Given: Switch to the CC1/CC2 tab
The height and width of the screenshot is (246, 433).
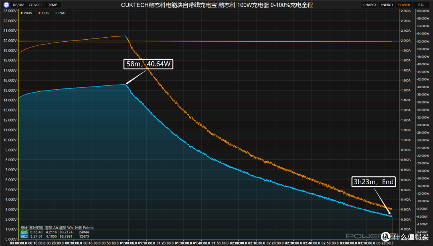Looking at the screenshot, I should coord(36,5).
